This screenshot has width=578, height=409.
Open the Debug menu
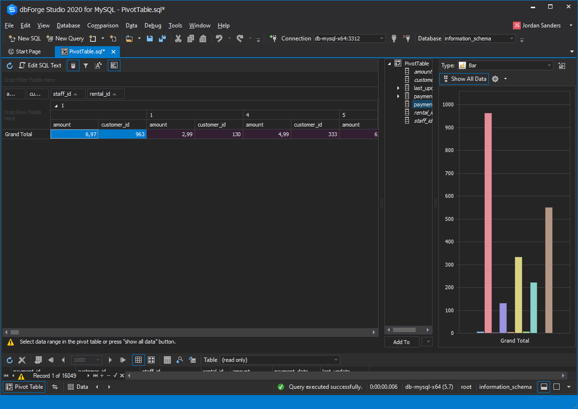[x=153, y=26]
